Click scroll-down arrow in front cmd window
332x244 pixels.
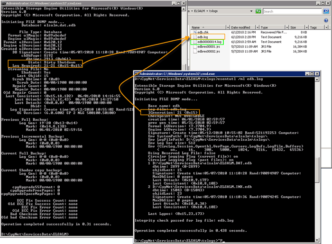point(317,240)
